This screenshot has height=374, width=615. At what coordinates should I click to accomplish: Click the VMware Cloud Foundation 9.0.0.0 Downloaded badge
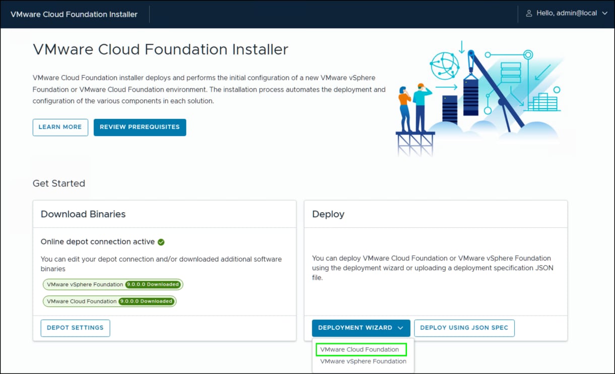110,301
